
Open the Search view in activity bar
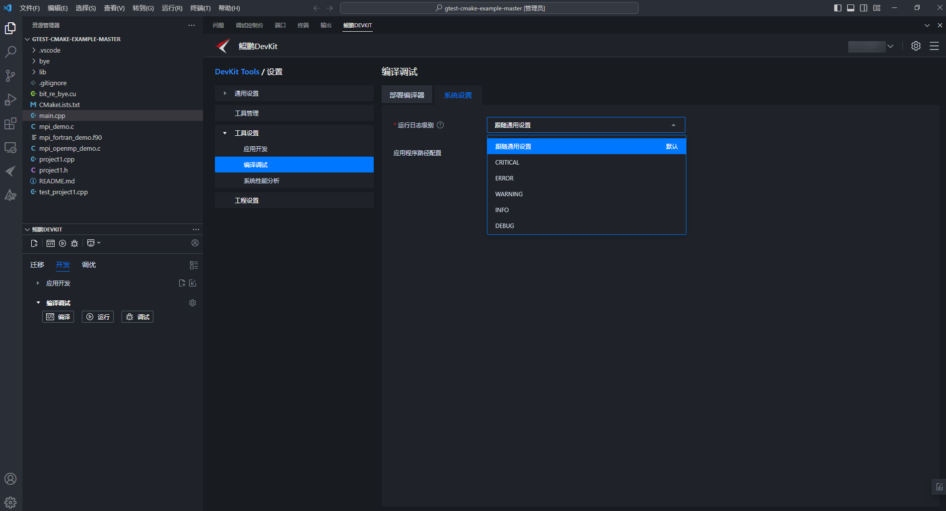10,52
